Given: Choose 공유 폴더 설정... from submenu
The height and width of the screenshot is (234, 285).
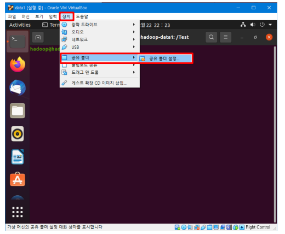Looking at the screenshot, I should tap(164, 58).
